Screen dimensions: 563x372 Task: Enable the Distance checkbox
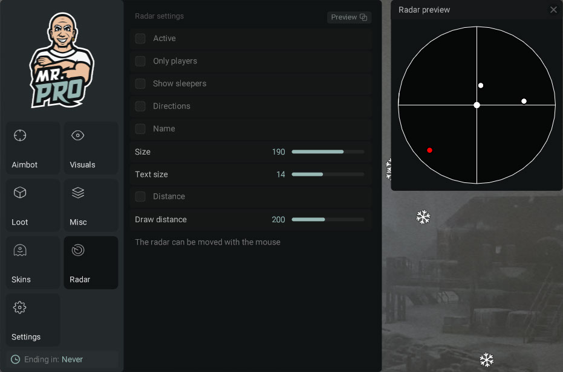coord(140,196)
